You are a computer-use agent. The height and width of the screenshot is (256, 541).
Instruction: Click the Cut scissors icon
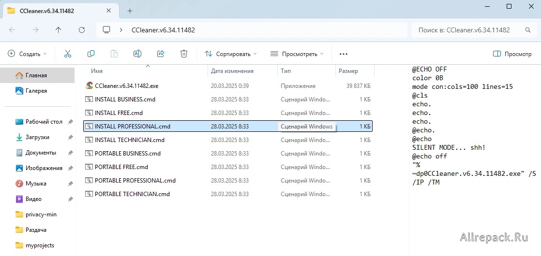[x=68, y=54]
